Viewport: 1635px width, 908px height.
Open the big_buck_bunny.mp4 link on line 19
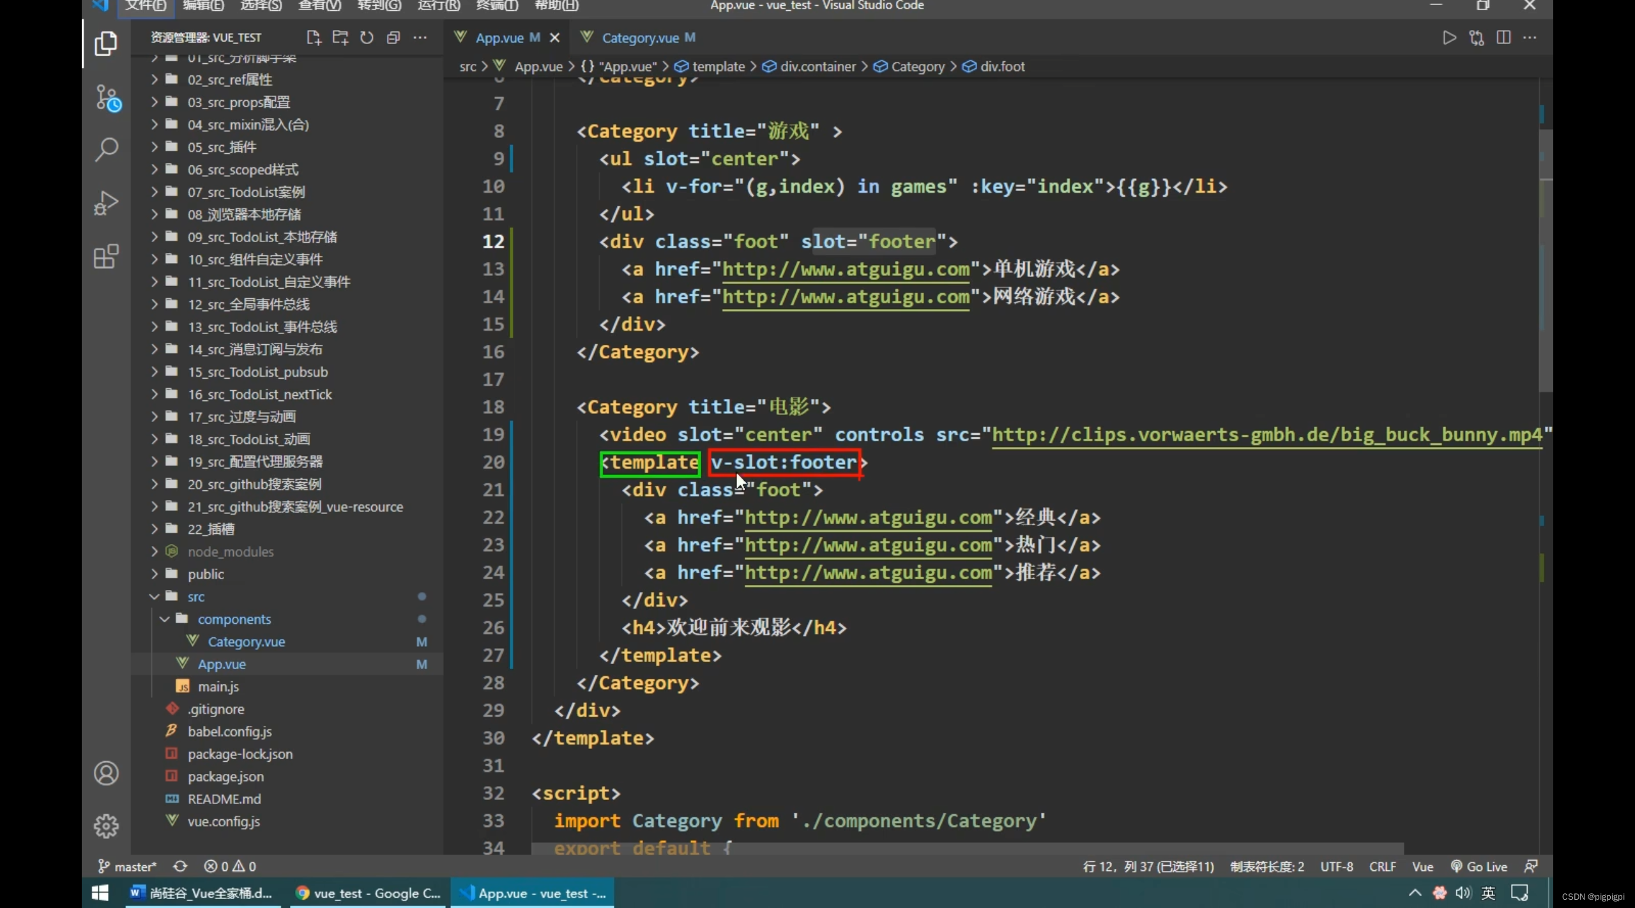[x=1266, y=435]
